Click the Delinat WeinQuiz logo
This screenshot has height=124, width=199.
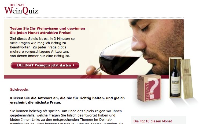click(21, 9)
